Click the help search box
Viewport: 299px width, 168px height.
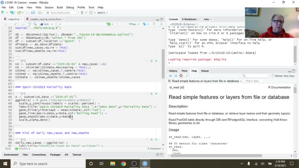255,76
